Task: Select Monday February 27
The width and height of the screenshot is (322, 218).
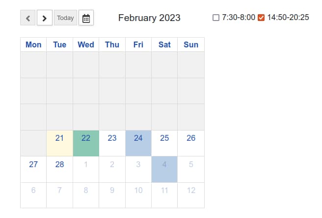Action: [33, 169]
